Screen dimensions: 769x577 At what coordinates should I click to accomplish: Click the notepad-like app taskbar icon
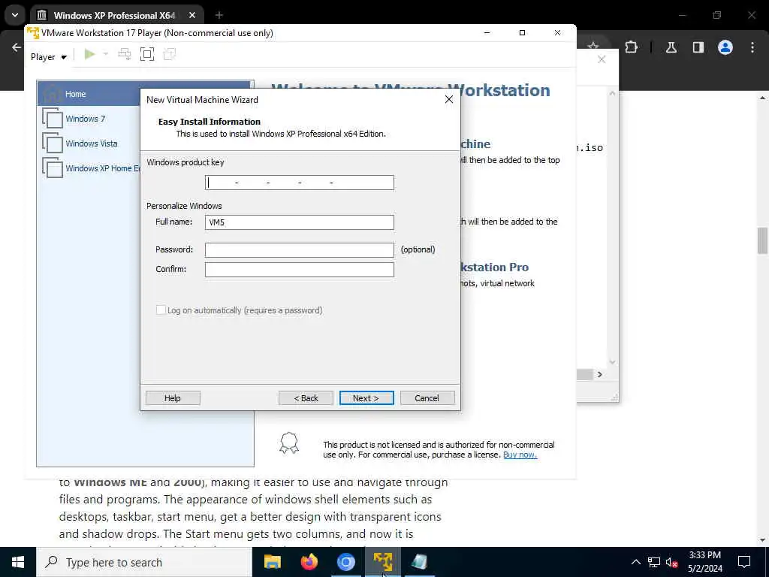[x=419, y=562]
